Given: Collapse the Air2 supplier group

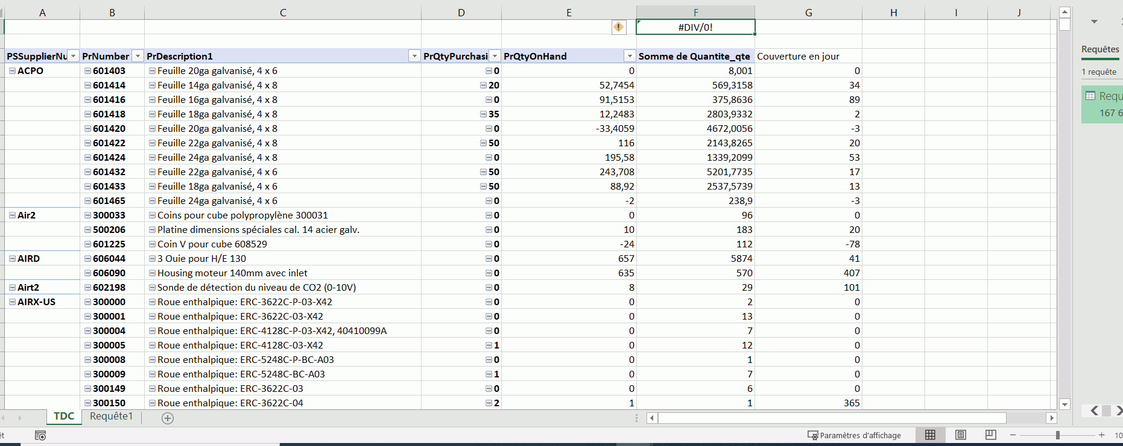Looking at the screenshot, I should (12, 215).
